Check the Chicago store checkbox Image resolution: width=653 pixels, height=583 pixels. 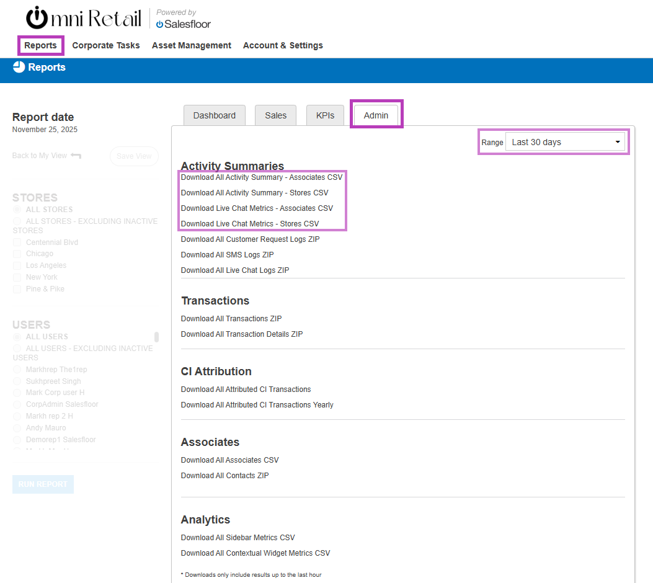tap(17, 254)
